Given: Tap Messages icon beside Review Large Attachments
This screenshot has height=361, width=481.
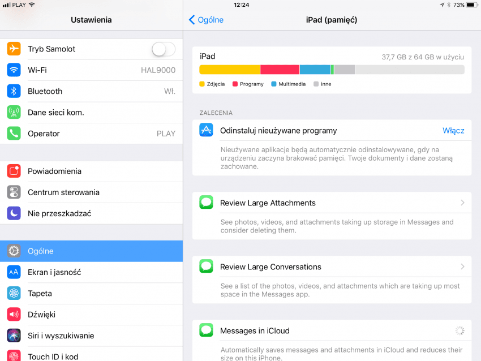Looking at the screenshot, I should point(206,202).
